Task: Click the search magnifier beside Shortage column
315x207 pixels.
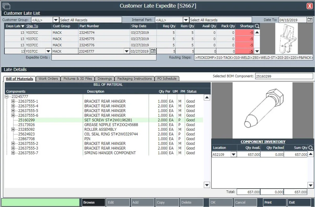Action: pos(257,26)
